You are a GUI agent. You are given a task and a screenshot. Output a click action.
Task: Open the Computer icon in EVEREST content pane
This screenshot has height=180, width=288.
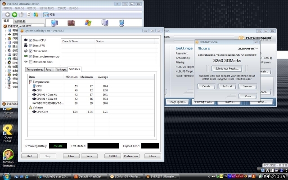(x=54, y=23)
